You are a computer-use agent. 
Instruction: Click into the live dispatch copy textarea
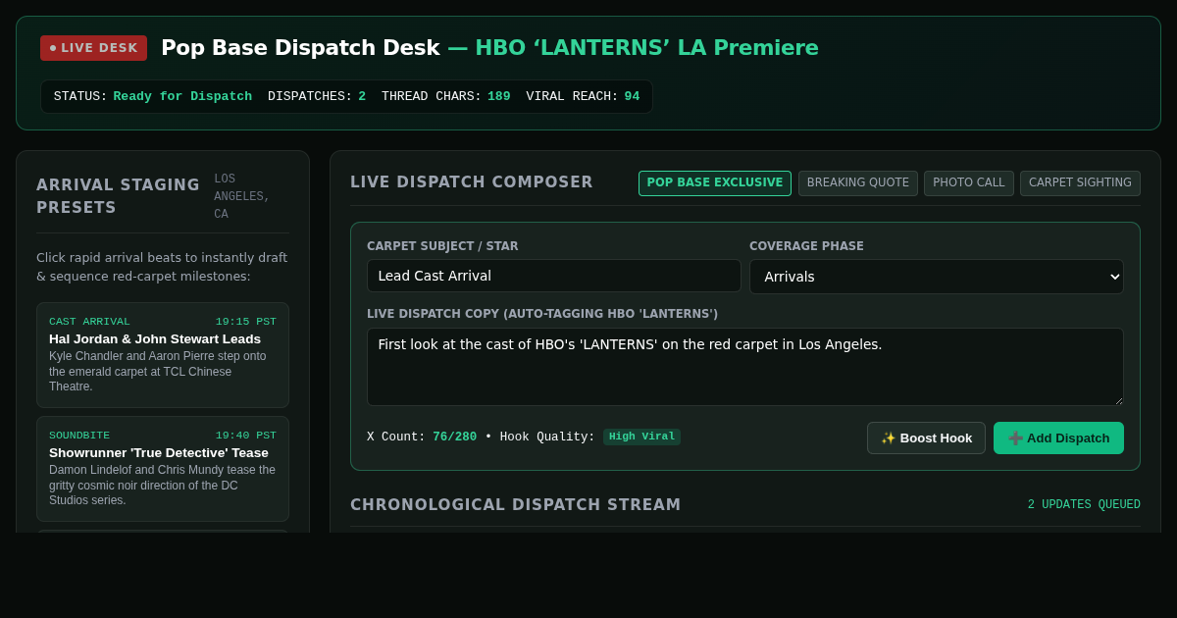coord(745,367)
